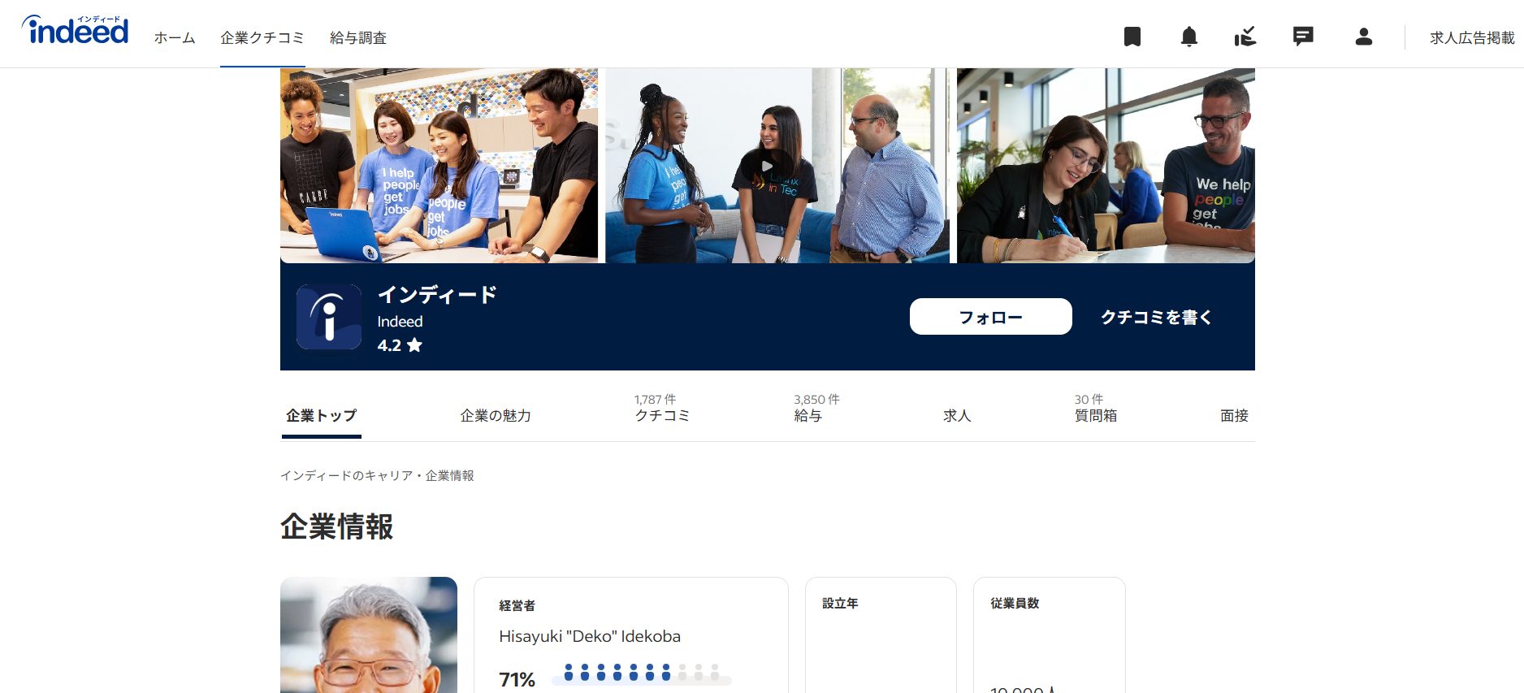Open messages chat icon
This screenshot has width=1524, height=693.
[1303, 37]
